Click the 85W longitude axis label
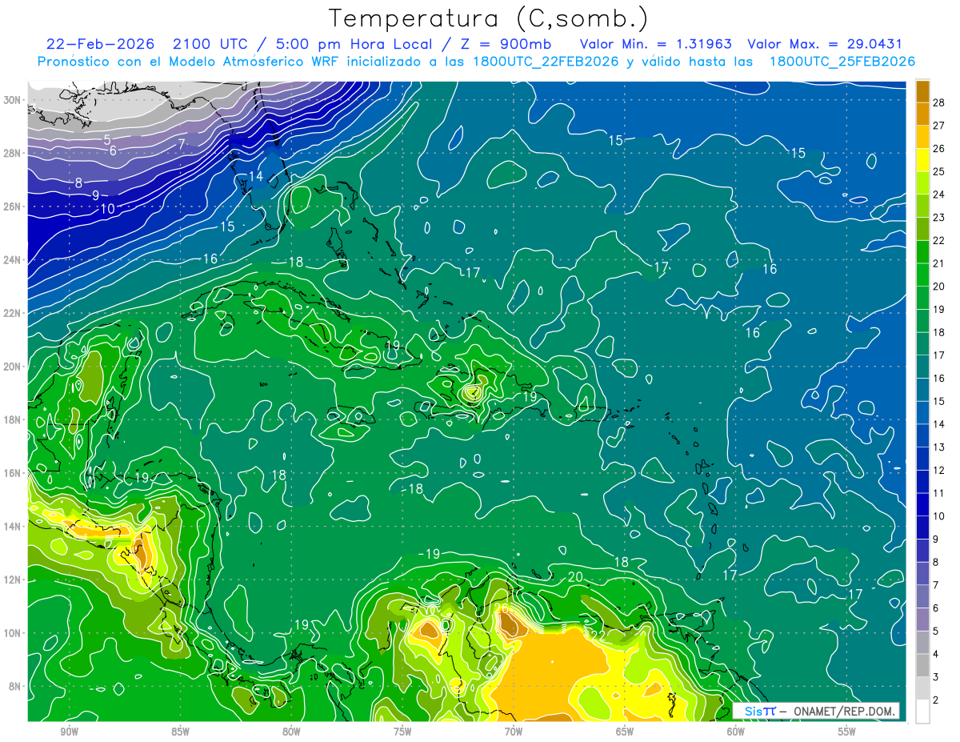 (x=180, y=732)
